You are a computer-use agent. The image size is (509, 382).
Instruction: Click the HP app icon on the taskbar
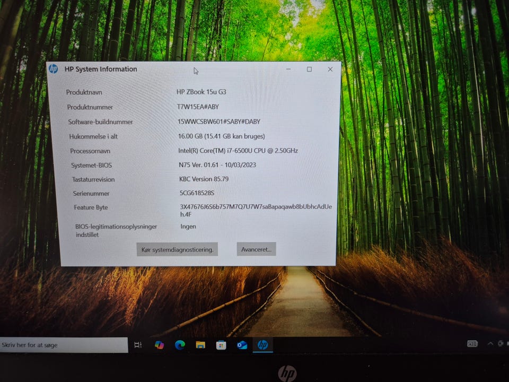click(x=262, y=345)
